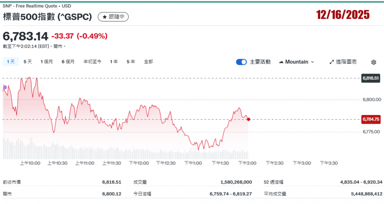
Task: Switch chart to 1年 range
Action: click(x=114, y=62)
